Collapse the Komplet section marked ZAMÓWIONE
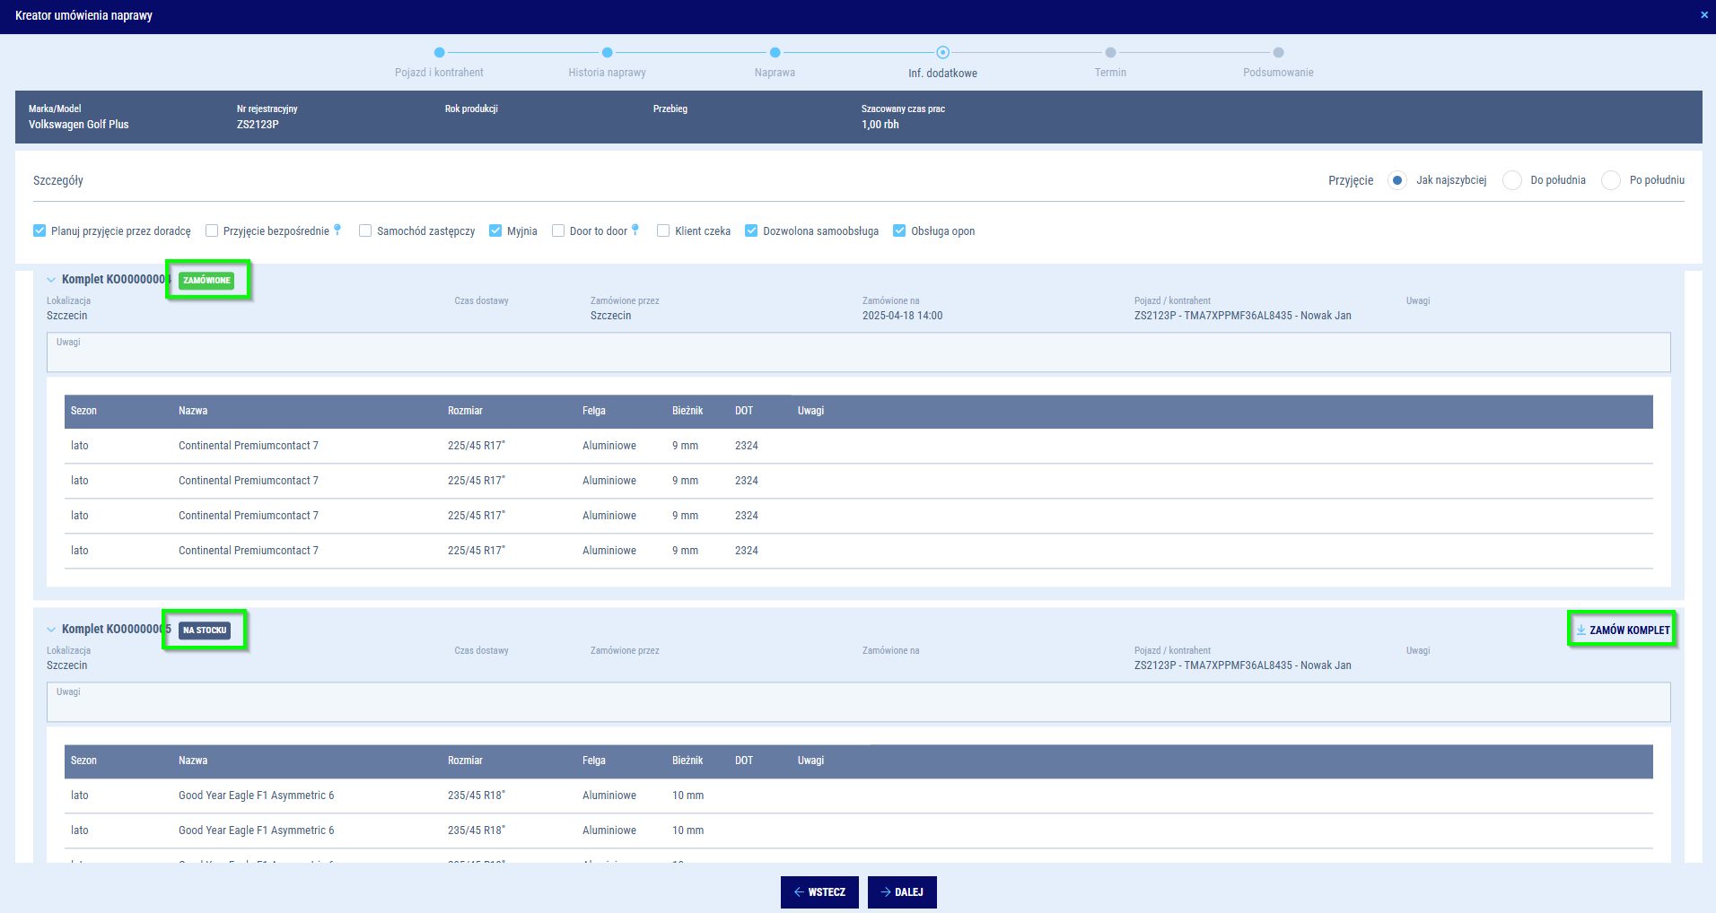The height and width of the screenshot is (913, 1716). point(51,280)
